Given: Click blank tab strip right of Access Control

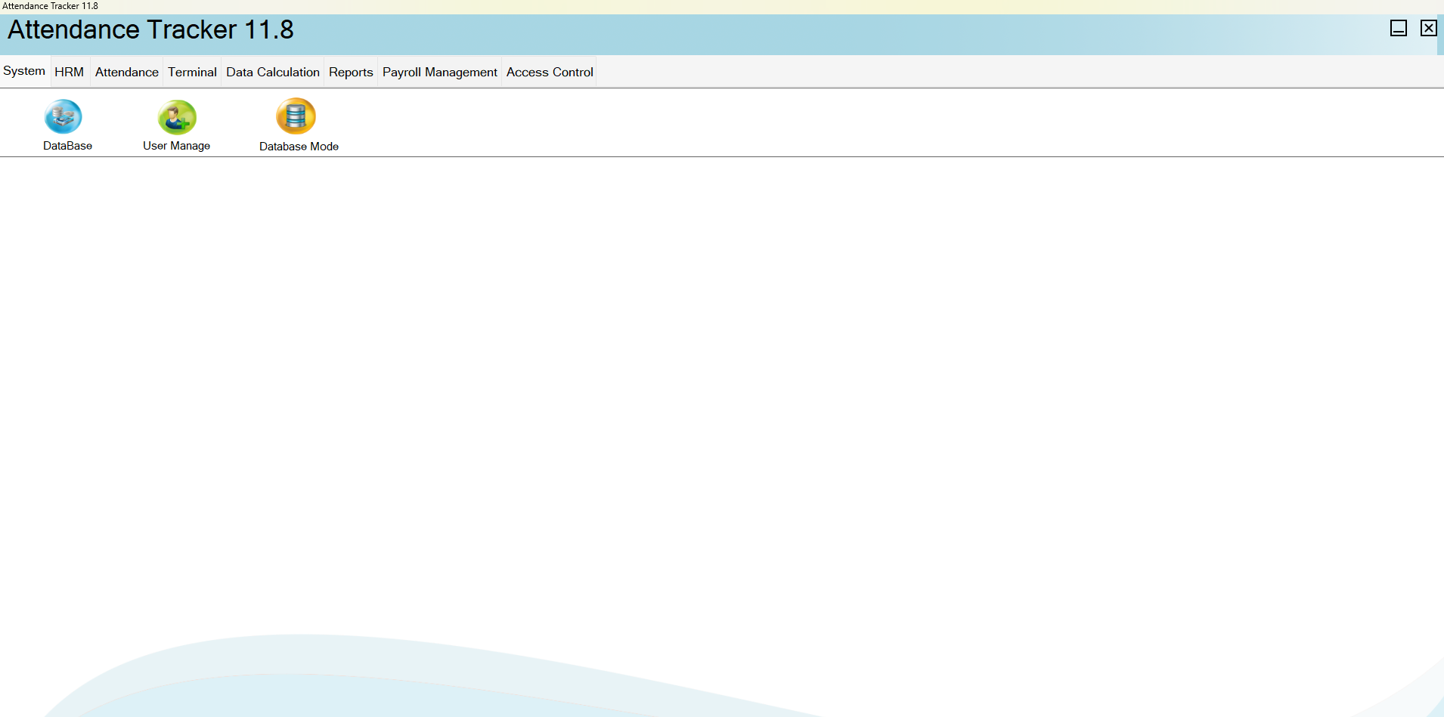Looking at the screenshot, I should [983, 72].
